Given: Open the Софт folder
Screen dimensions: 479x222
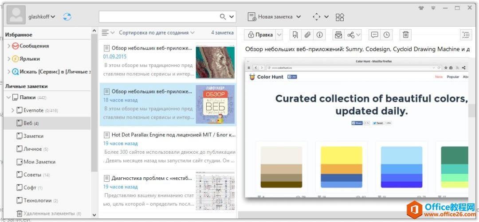Looking at the screenshot, I should click(x=29, y=187).
